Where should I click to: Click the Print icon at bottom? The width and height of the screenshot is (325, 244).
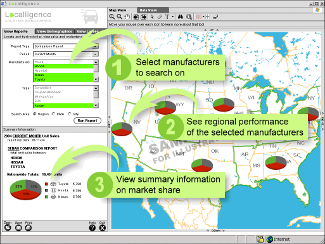click(29, 228)
